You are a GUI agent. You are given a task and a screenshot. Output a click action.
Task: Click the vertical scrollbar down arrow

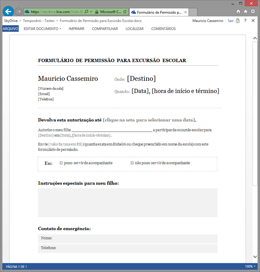[255, 256]
